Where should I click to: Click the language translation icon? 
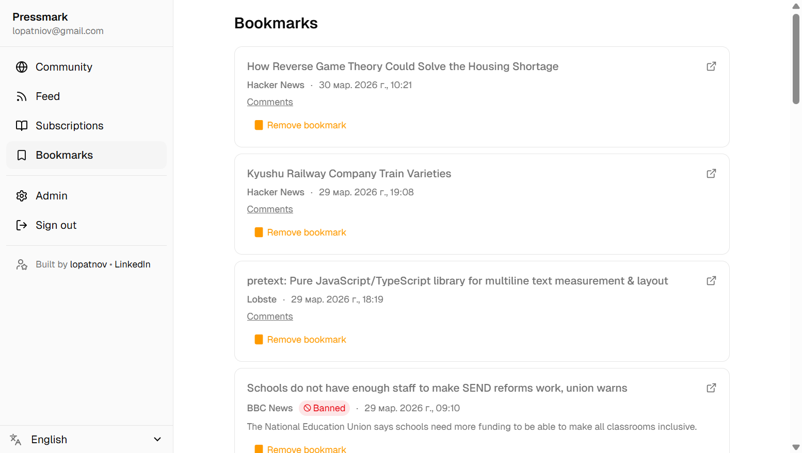tap(14, 439)
